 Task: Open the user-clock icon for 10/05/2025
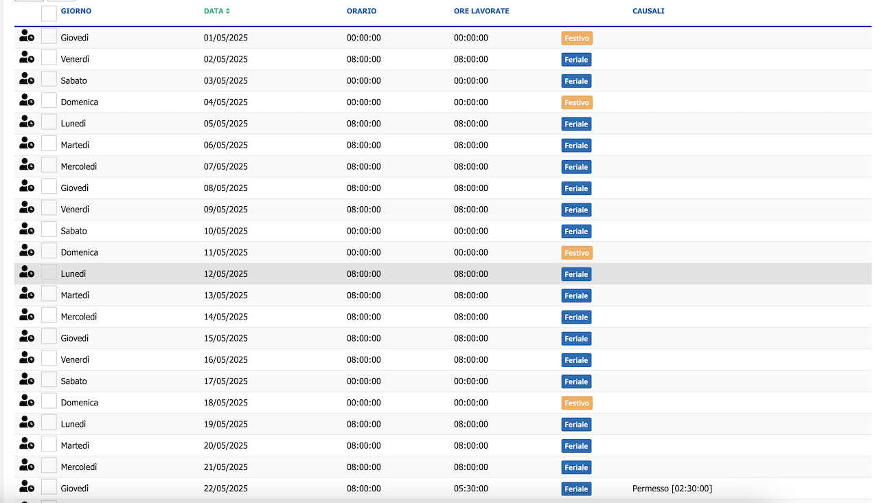pos(27,230)
